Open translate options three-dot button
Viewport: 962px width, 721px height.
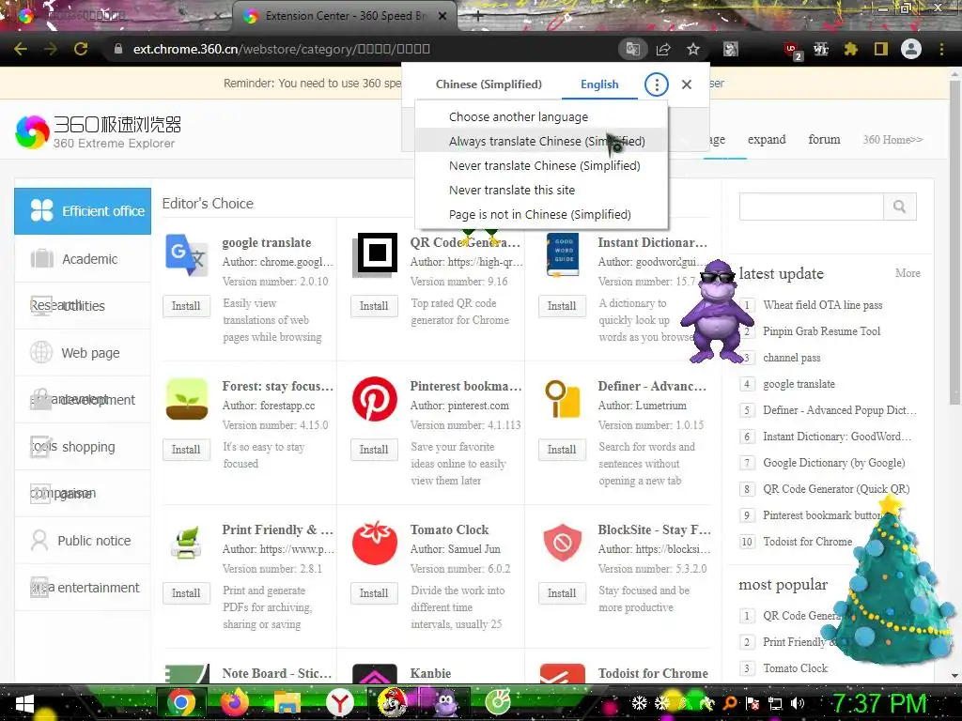click(x=657, y=84)
